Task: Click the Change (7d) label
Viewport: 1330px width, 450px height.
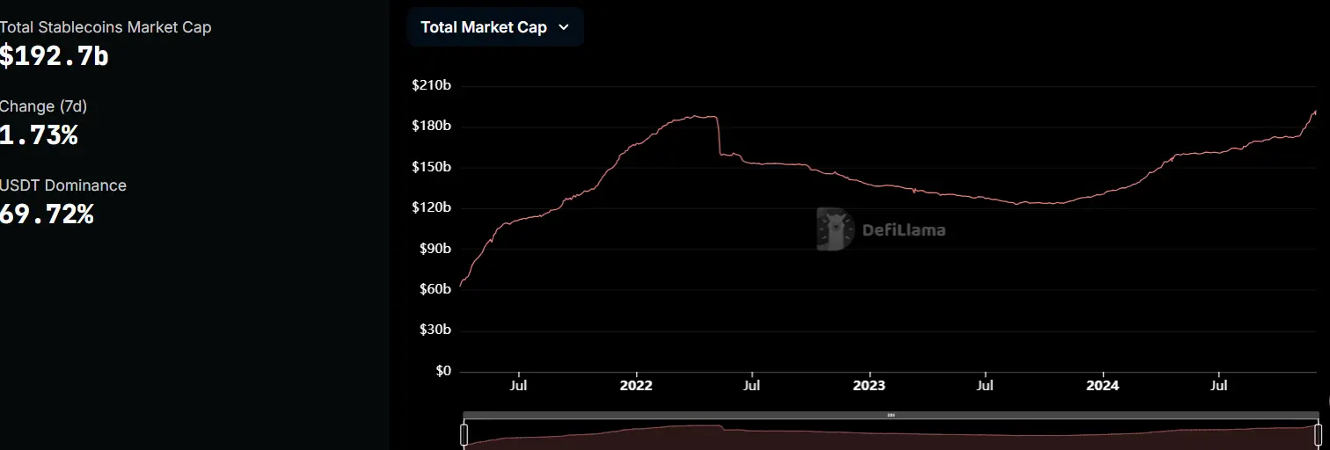Action: (x=44, y=106)
